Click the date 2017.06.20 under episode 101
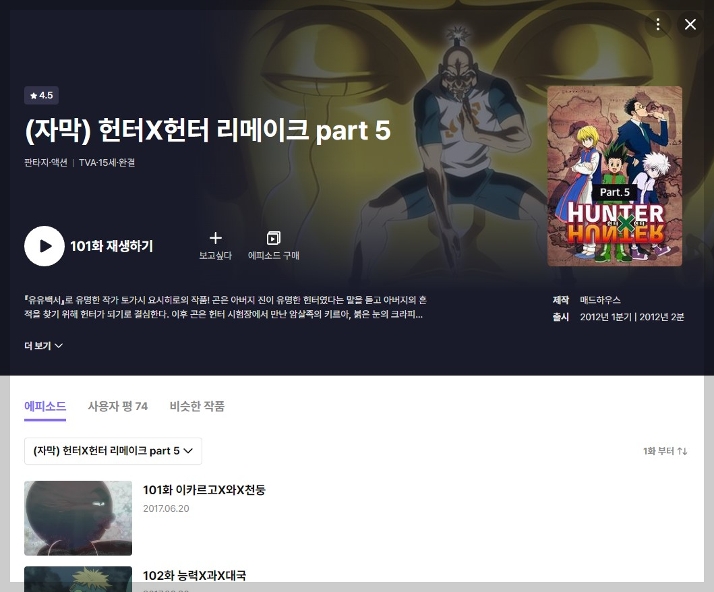714x592 pixels. [x=166, y=508]
